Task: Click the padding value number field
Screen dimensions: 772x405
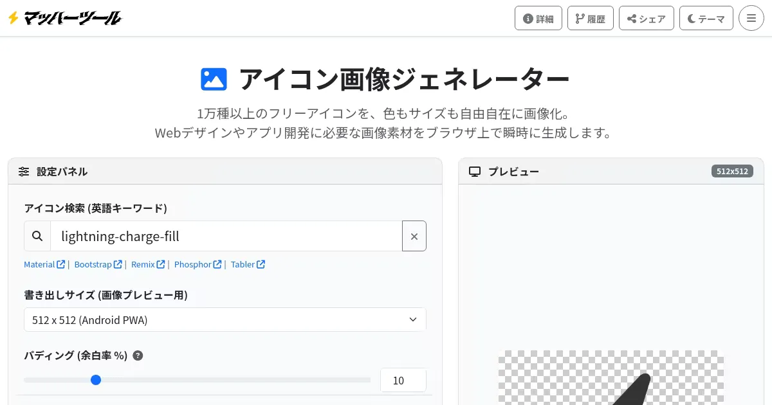Action: [x=403, y=380]
